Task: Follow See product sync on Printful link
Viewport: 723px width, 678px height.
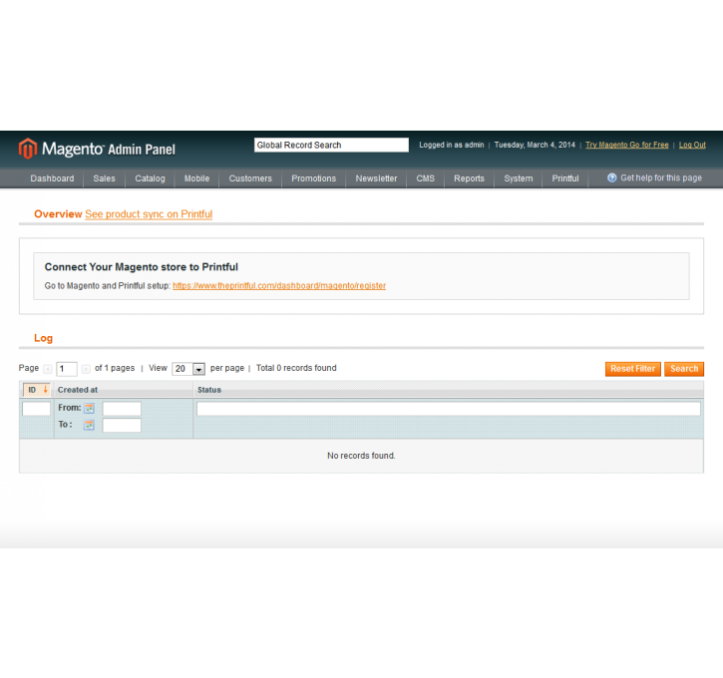Action: coord(149,214)
